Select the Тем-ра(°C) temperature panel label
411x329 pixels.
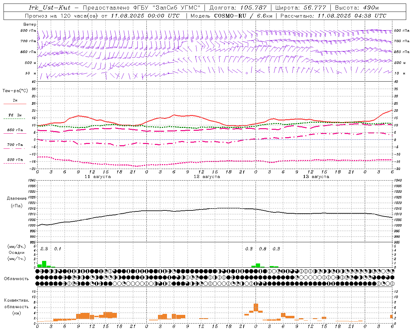tap(15, 91)
